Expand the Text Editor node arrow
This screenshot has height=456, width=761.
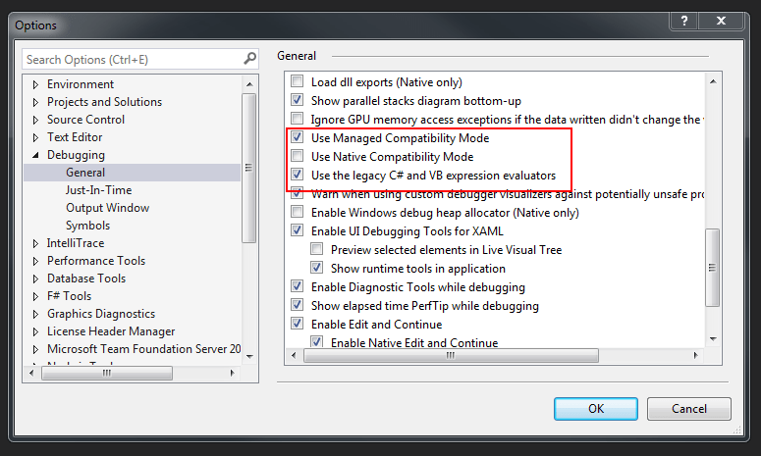pos(37,137)
